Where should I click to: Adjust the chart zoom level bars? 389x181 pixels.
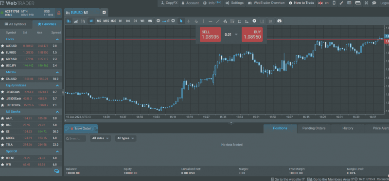[x=166, y=21]
